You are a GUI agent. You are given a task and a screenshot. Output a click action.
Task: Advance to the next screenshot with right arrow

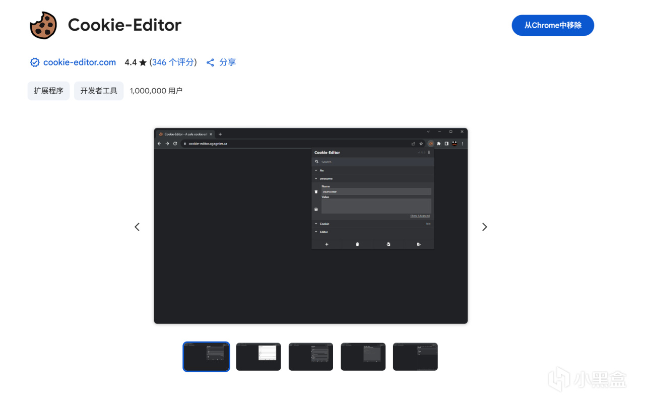[484, 227]
